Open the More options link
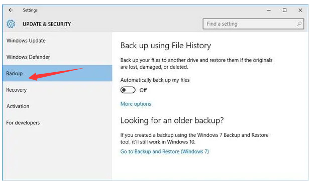 [x=136, y=104]
